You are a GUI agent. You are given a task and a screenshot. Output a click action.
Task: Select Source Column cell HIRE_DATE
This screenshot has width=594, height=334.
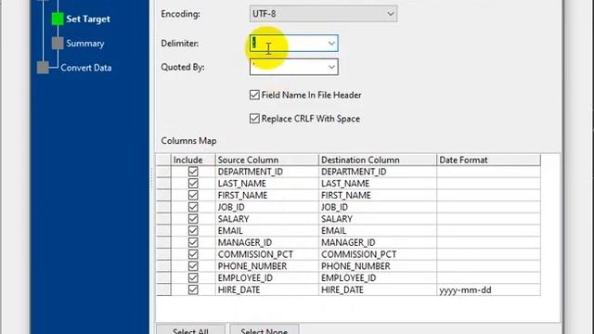[x=267, y=289]
